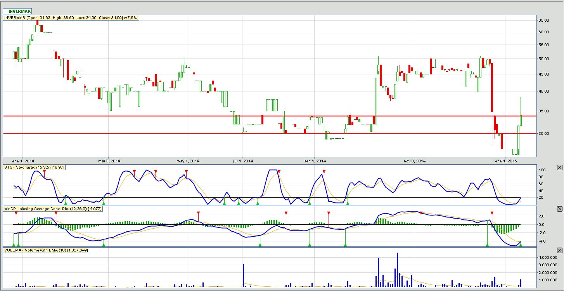
Task: Click the 65,00 price axis label
Action: tap(548, 21)
